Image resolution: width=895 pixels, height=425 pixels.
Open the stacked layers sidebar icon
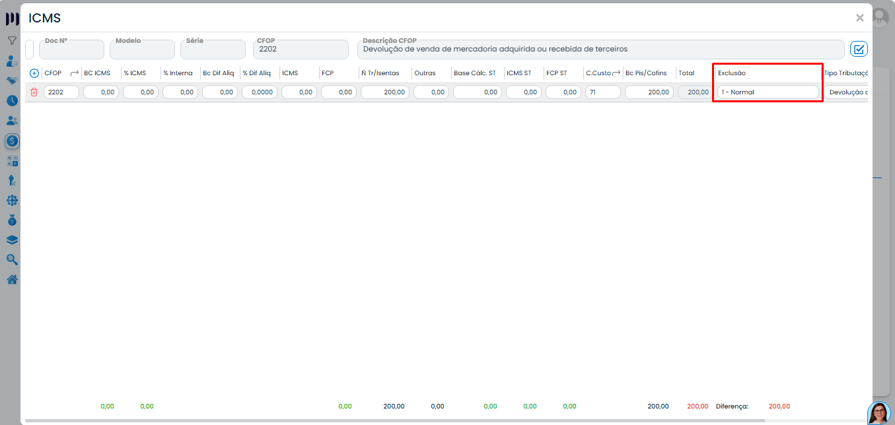point(12,240)
